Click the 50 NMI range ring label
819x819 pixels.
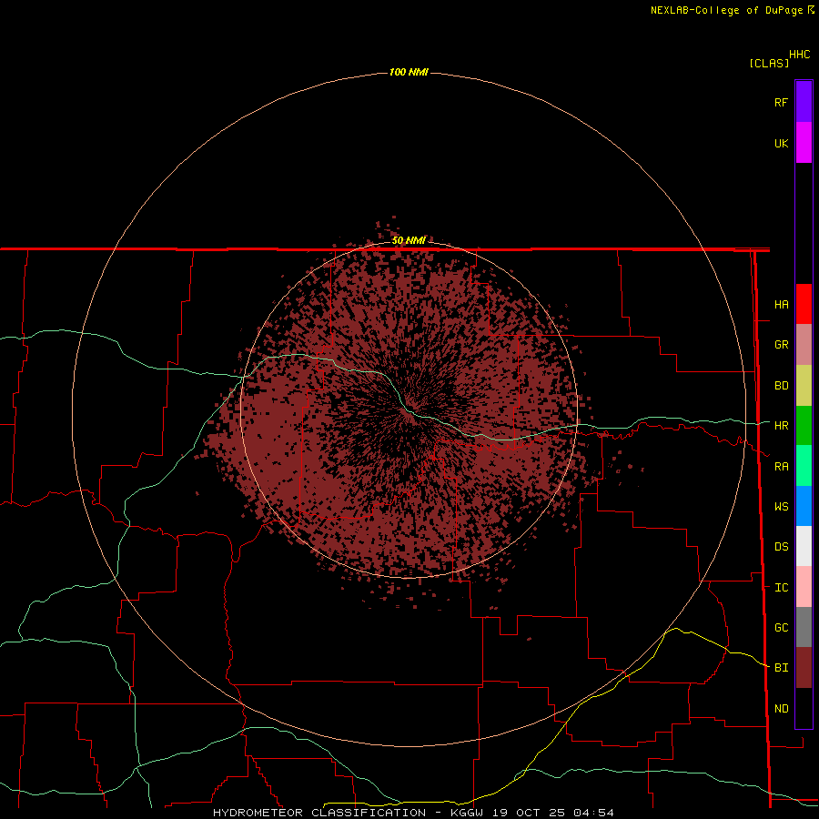click(x=409, y=240)
